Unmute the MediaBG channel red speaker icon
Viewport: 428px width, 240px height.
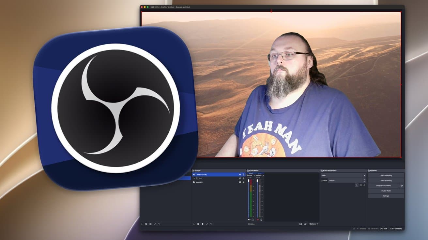pyautogui.click(x=258, y=220)
